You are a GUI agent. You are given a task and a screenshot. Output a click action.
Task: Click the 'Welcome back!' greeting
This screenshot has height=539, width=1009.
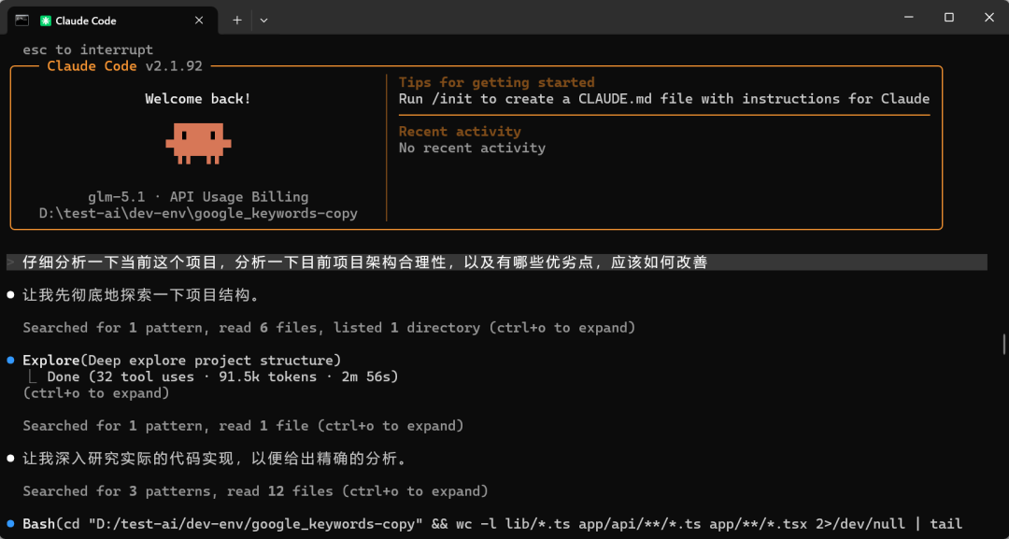click(198, 99)
